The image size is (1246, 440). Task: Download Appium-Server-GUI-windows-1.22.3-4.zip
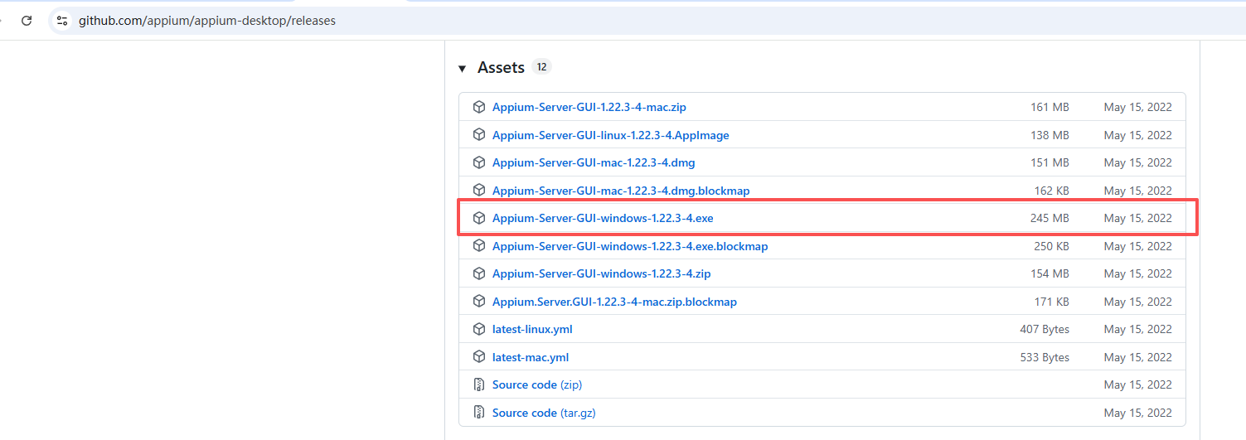click(x=601, y=273)
